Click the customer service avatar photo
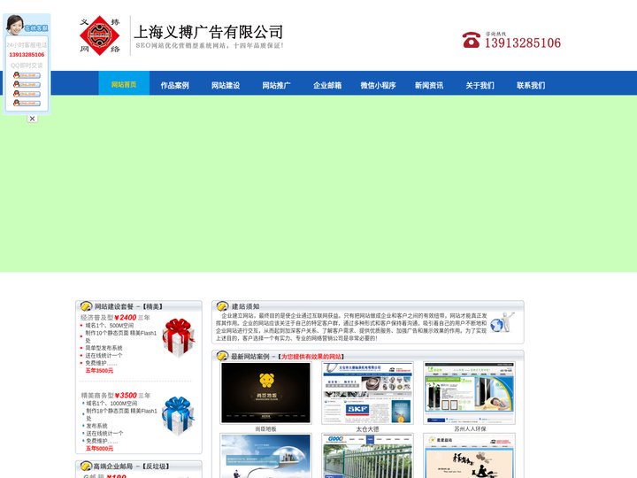Image resolution: width=637 pixels, height=478 pixels. 15,25
